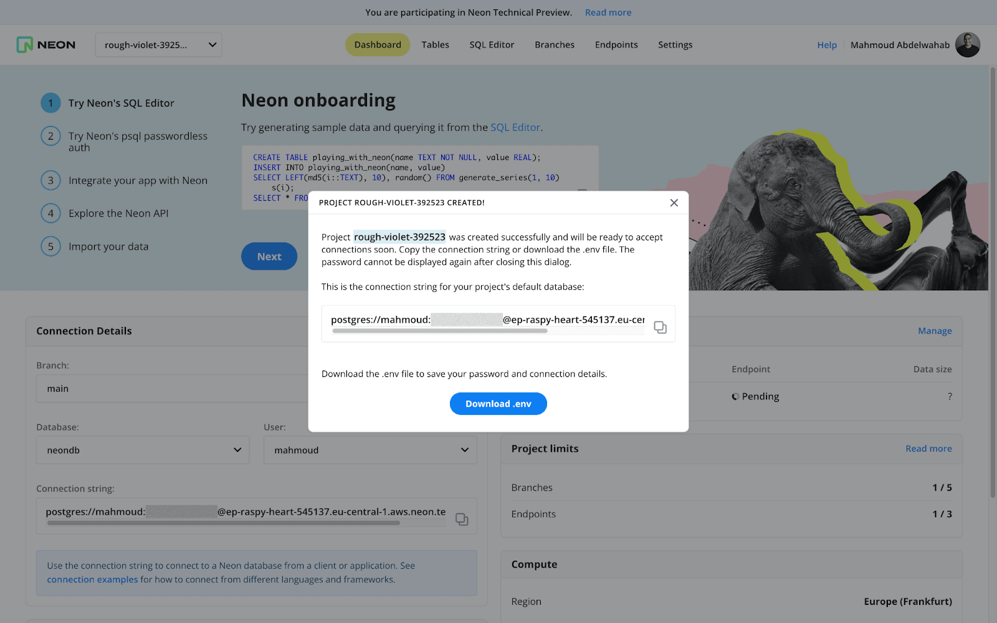Select onboarding step 2 circle

tap(50, 136)
